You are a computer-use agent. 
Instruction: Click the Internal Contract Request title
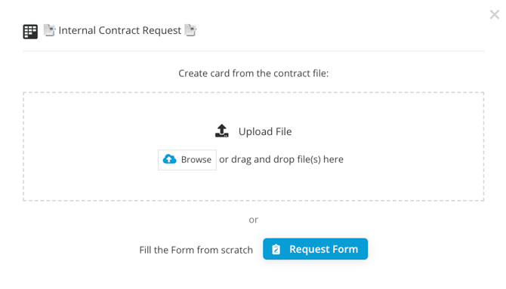[x=120, y=30]
